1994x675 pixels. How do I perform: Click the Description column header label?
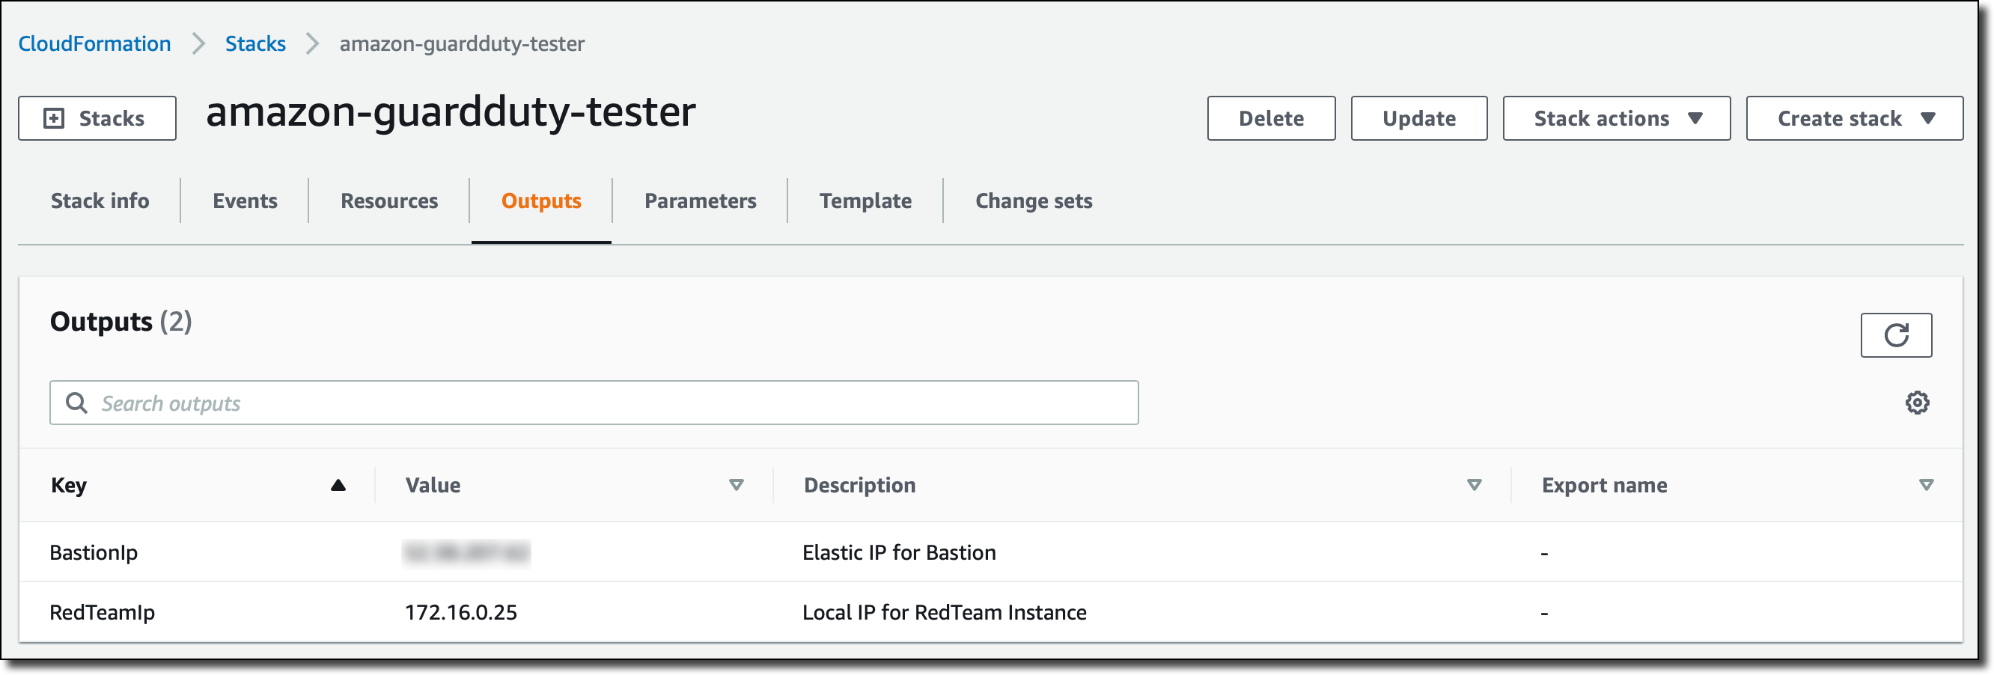(x=859, y=486)
